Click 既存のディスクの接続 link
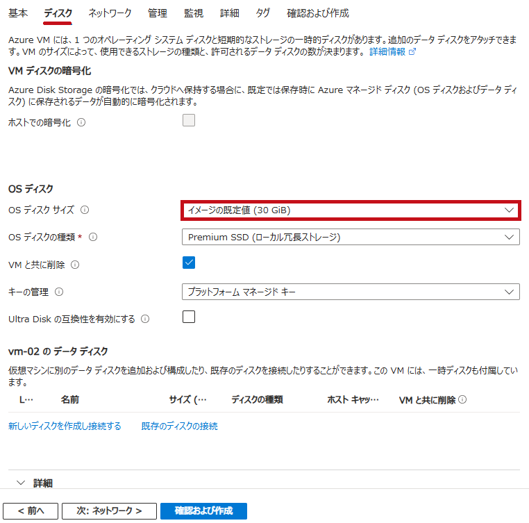The image size is (529, 523). 180,426
